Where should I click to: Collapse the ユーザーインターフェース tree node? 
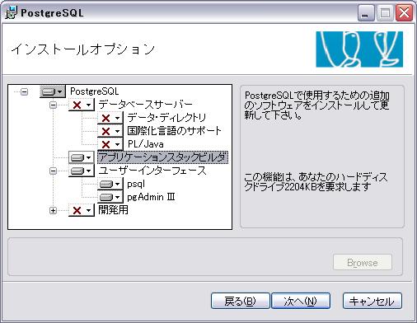53,171
